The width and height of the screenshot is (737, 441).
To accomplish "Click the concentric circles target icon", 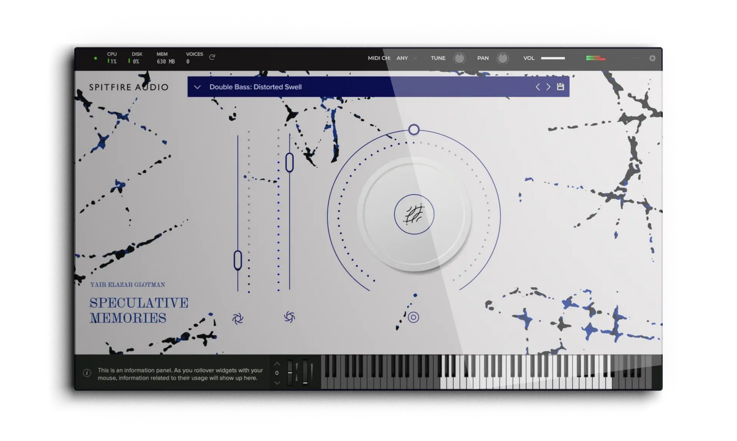I will [413, 317].
